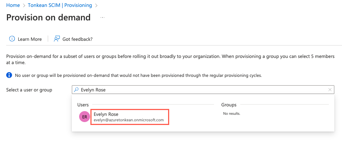342x141 pixels.
Task: Open the Got feedback? link
Action: pos(77,39)
